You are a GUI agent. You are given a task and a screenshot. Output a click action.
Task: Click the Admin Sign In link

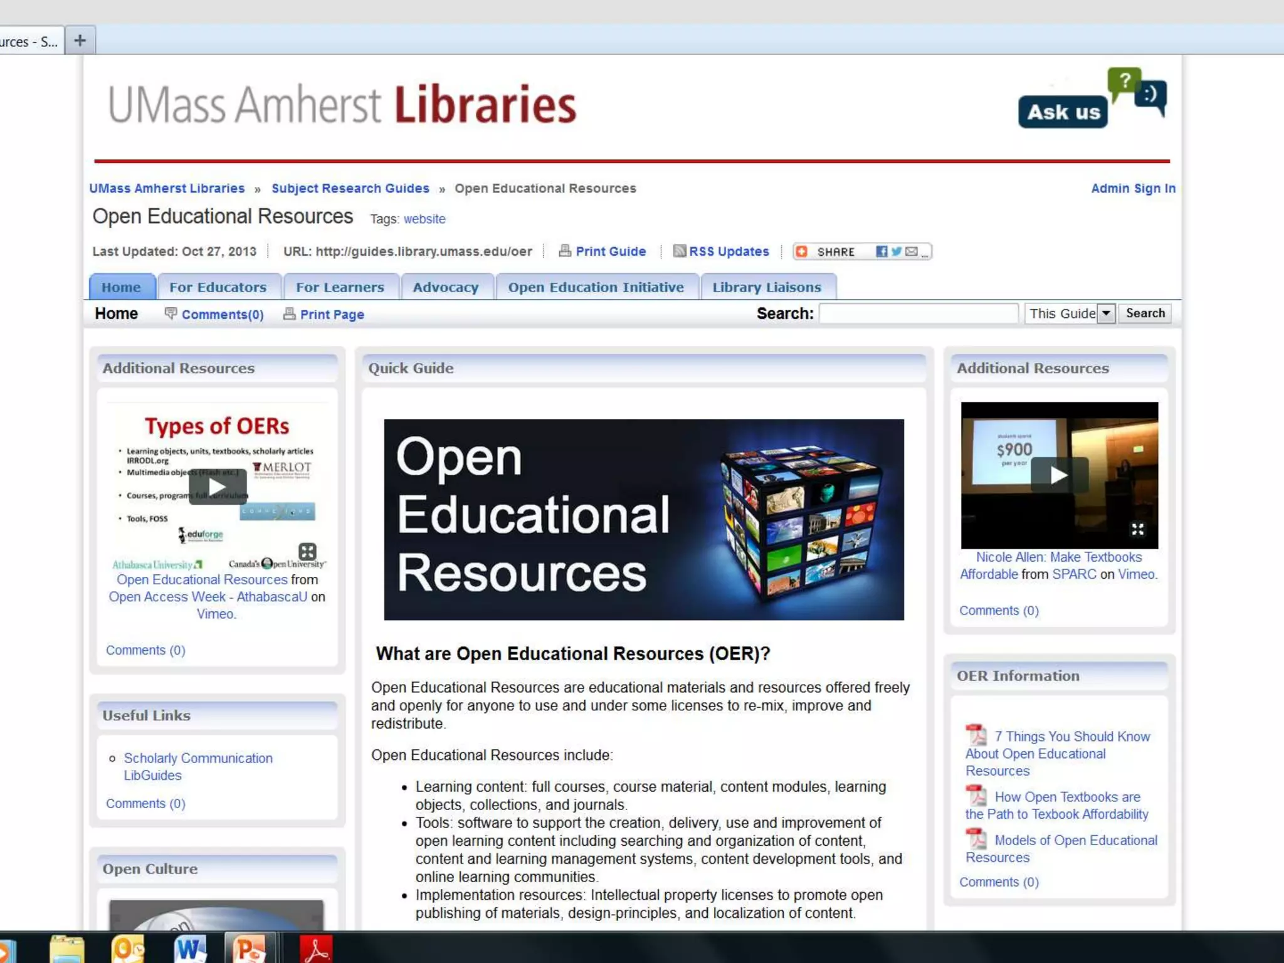(1133, 188)
